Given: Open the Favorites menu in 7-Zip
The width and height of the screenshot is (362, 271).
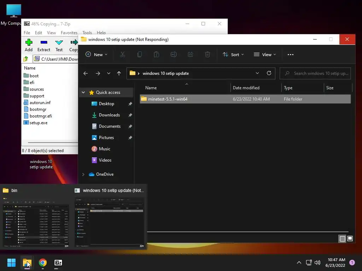Looking at the screenshot, I should click(69, 32).
